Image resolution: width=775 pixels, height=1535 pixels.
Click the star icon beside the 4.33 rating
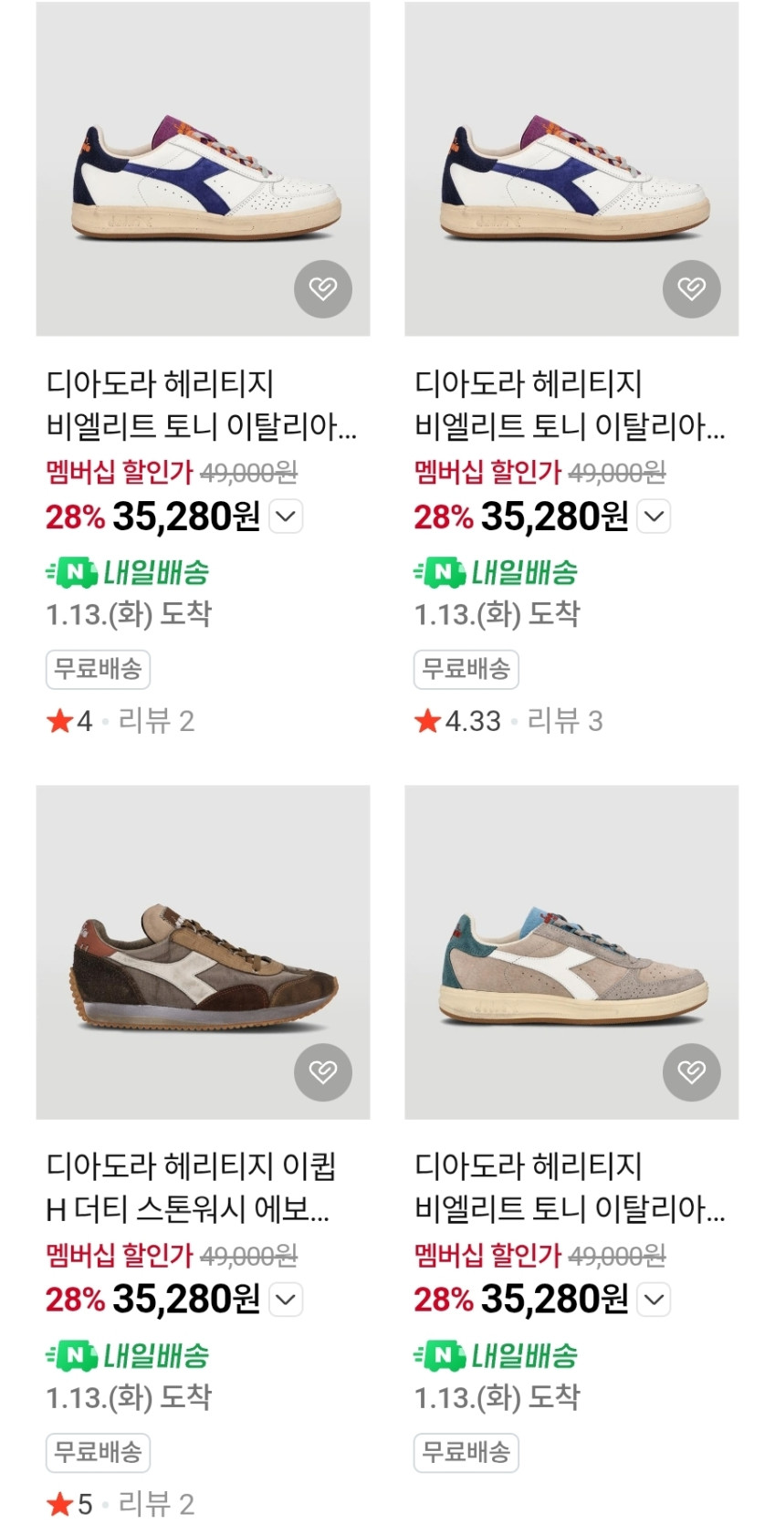click(427, 721)
